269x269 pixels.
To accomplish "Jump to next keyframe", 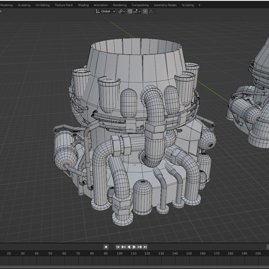I will pos(140,247).
